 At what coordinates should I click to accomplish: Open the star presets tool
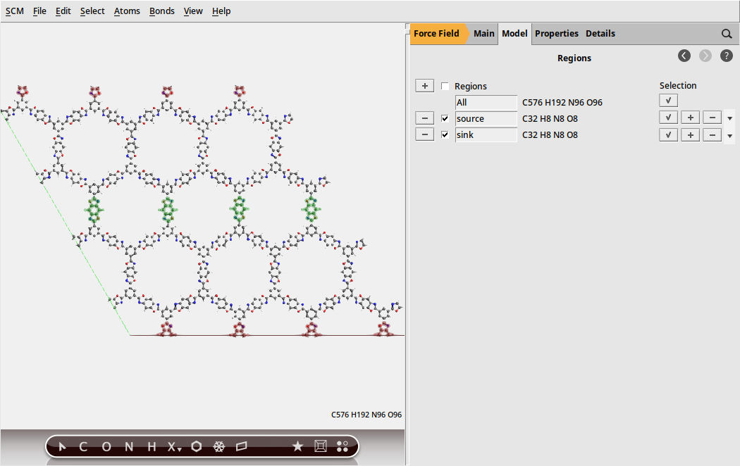[x=297, y=446]
